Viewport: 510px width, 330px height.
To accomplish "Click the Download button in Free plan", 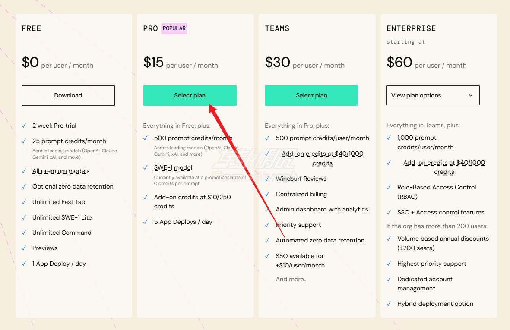I will (68, 95).
